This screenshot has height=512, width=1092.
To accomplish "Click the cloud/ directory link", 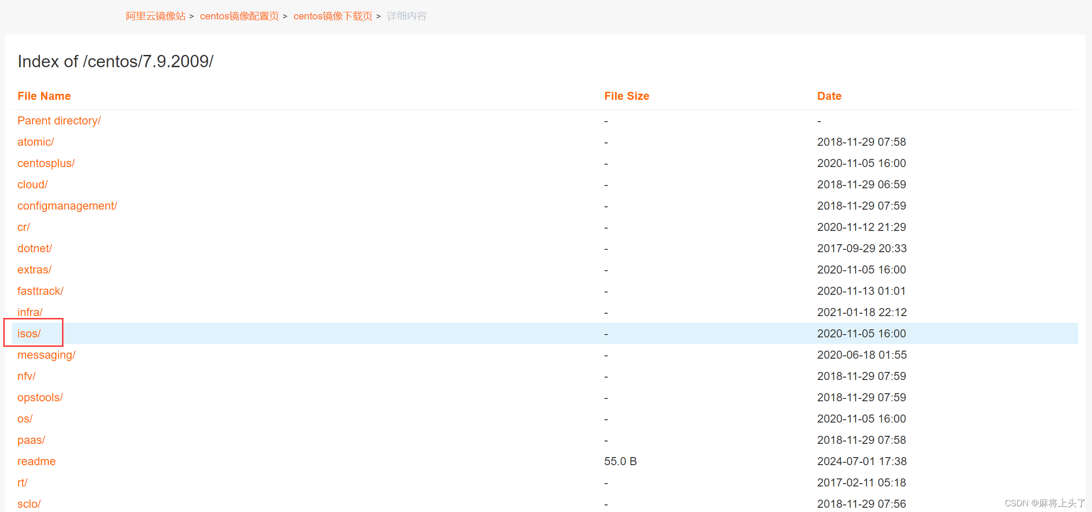I will coord(32,185).
